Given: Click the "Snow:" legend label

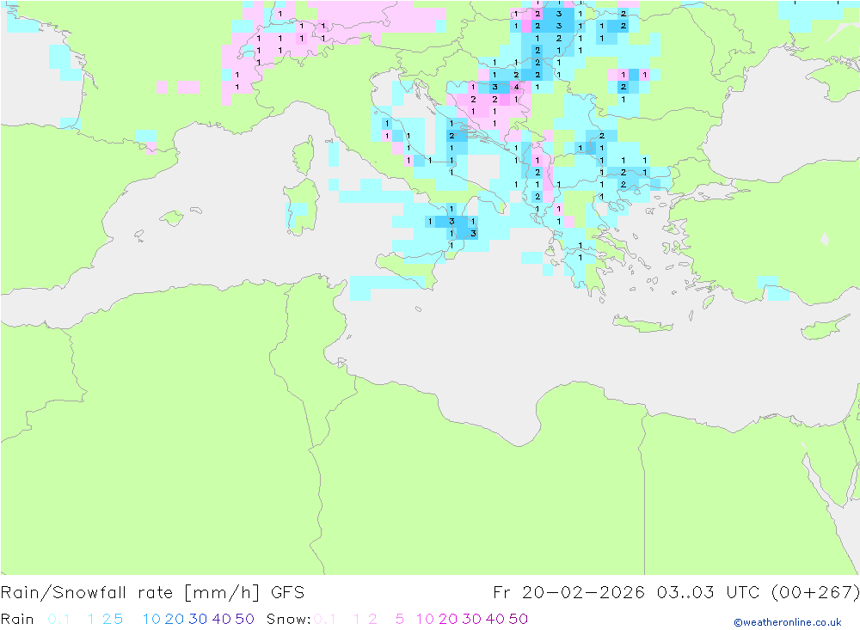Looking at the screenshot, I should click(x=288, y=619).
